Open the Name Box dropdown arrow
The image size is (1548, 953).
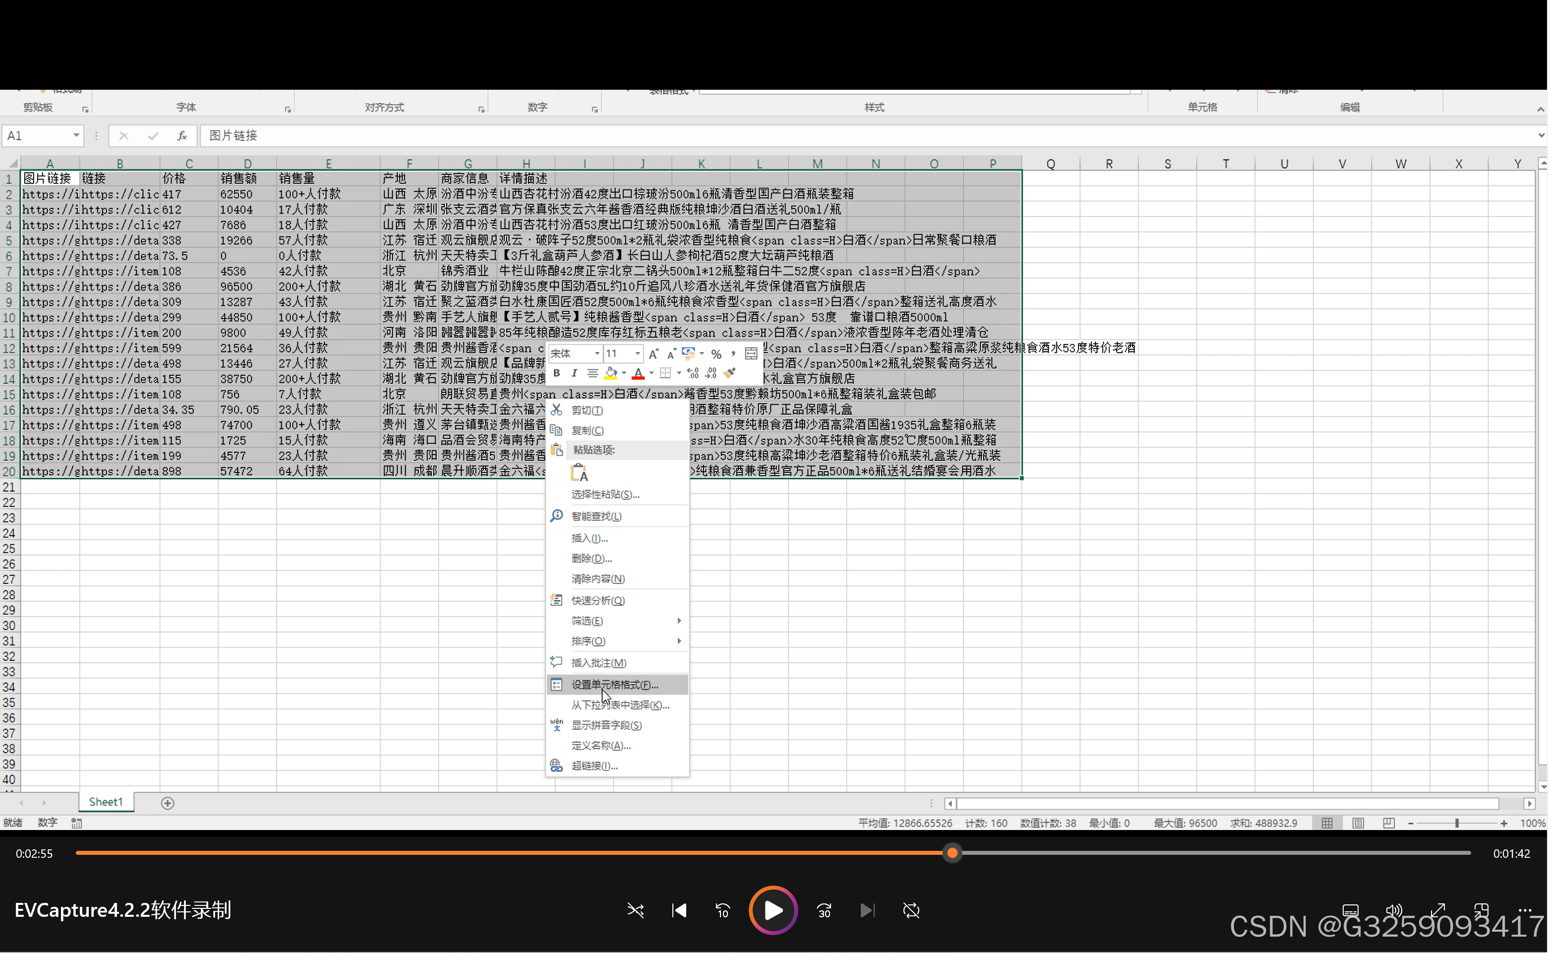(76, 135)
